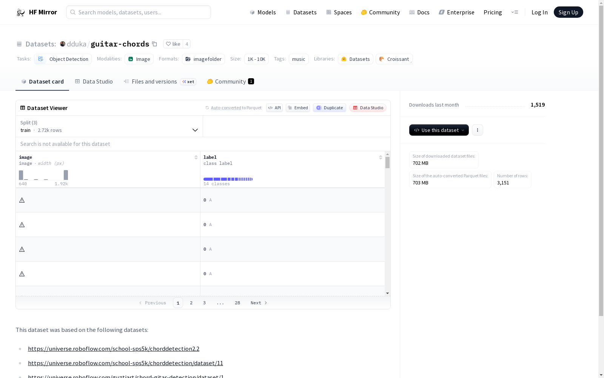Jump to page 28 of the viewer
The height and width of the screenshot is (378, 604).
click(x=237, y=303)
